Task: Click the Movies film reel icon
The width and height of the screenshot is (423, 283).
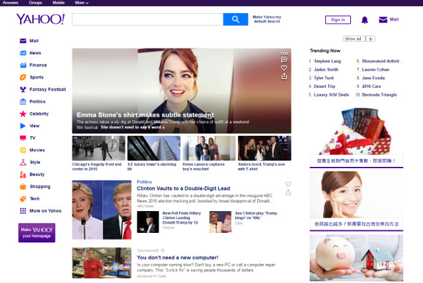Action: [23, 150]
